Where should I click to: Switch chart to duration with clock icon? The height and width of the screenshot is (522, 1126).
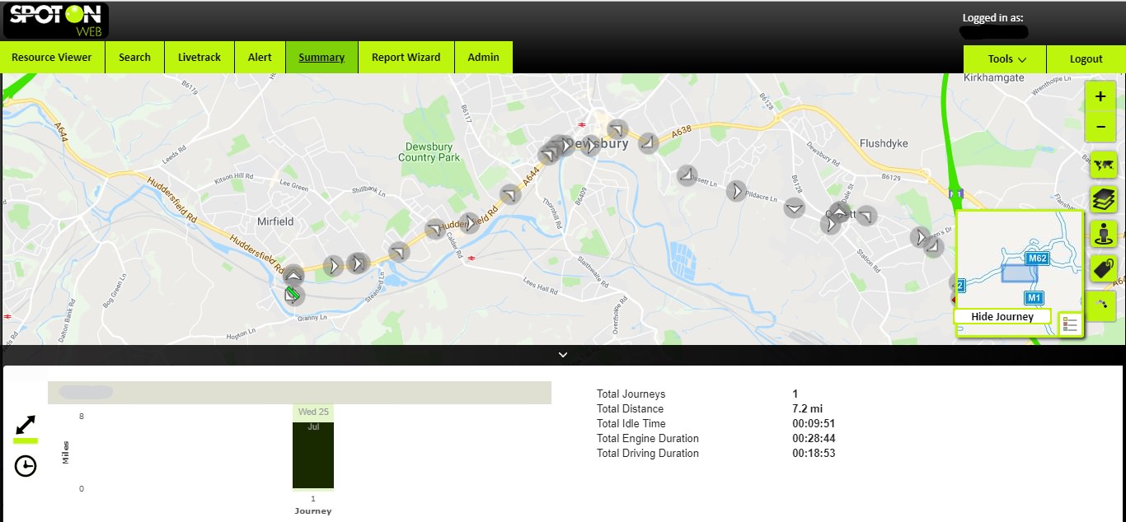pos(26,466)
